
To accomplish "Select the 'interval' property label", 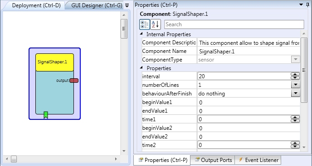I will tap(151, 76).
